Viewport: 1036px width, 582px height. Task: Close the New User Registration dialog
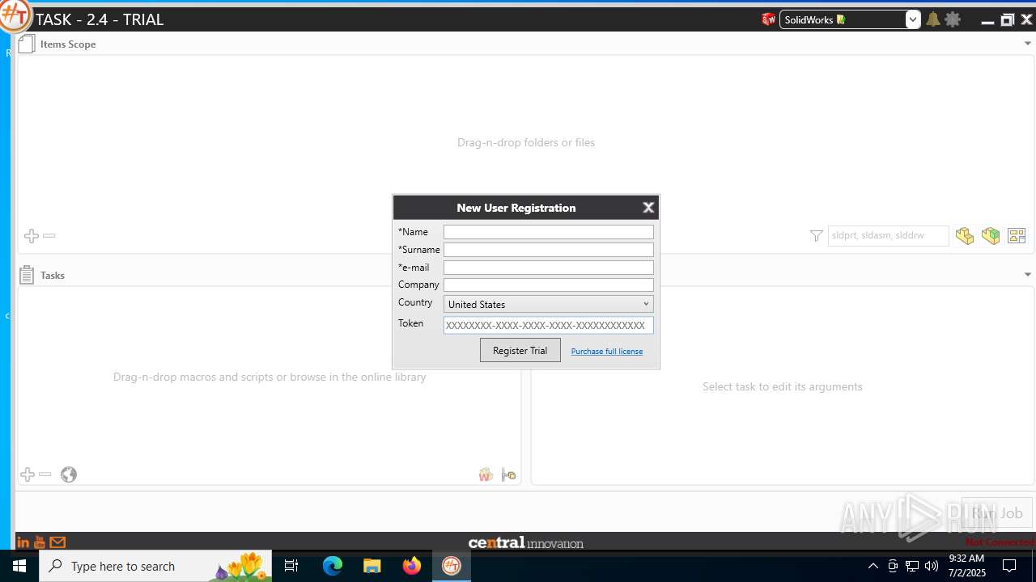[x=648, y=208]
